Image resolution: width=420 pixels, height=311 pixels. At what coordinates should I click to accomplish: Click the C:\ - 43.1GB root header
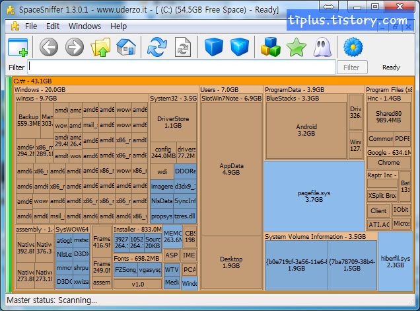coord(213,81)
